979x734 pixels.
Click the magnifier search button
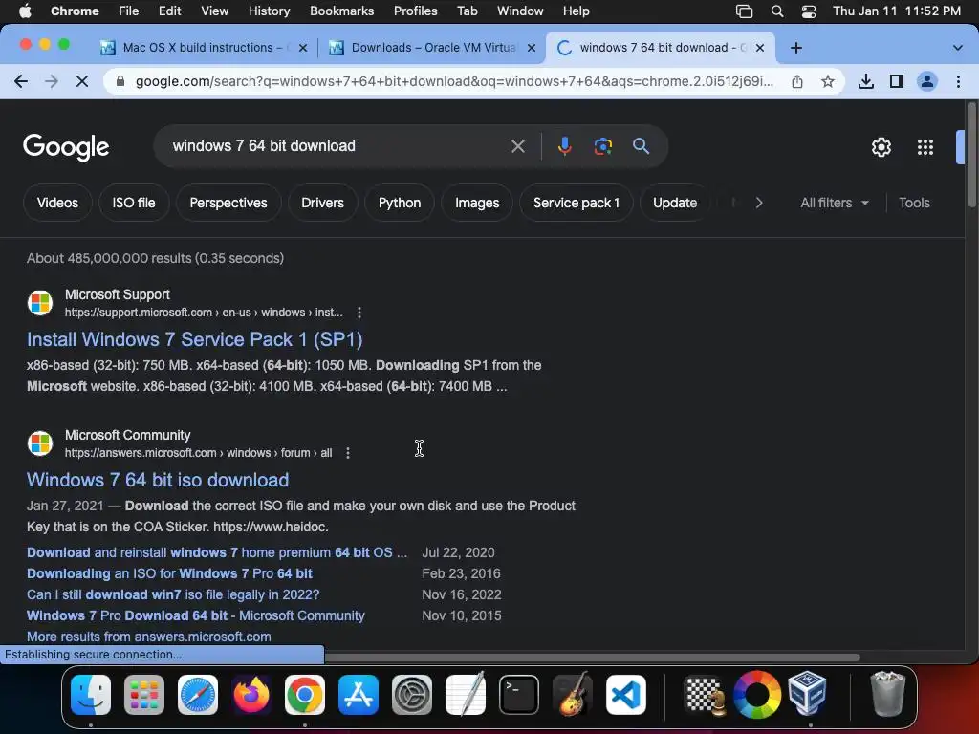(641, 146)
